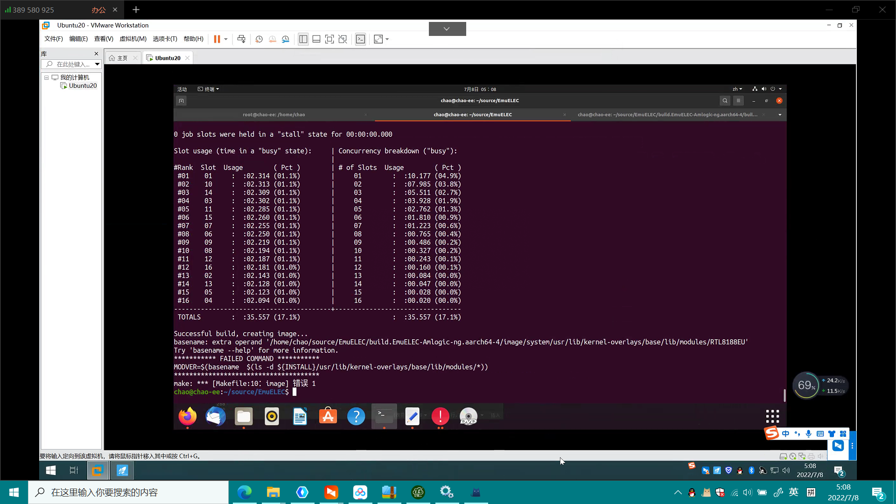The width and height of the screenshot is (896, 504).
Task: Open Rhythmbox music player from the dock
Action: coord(272,416)
